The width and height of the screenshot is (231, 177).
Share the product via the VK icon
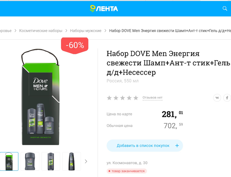click(x=217, y=98)
